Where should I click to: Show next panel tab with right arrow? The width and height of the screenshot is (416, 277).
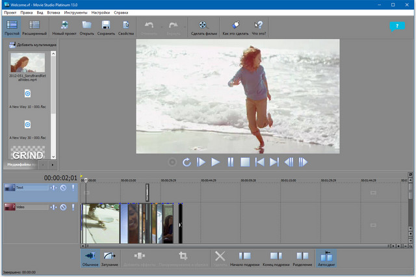tap(53, 165)
